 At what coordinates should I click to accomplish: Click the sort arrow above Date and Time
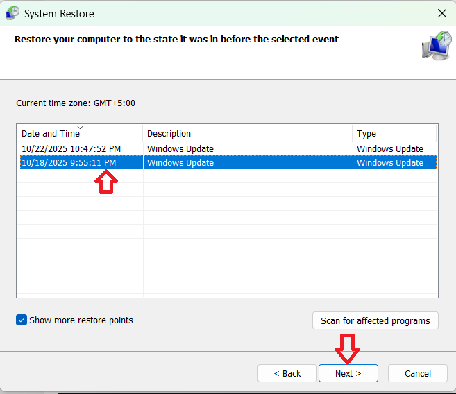click(80, 127)
